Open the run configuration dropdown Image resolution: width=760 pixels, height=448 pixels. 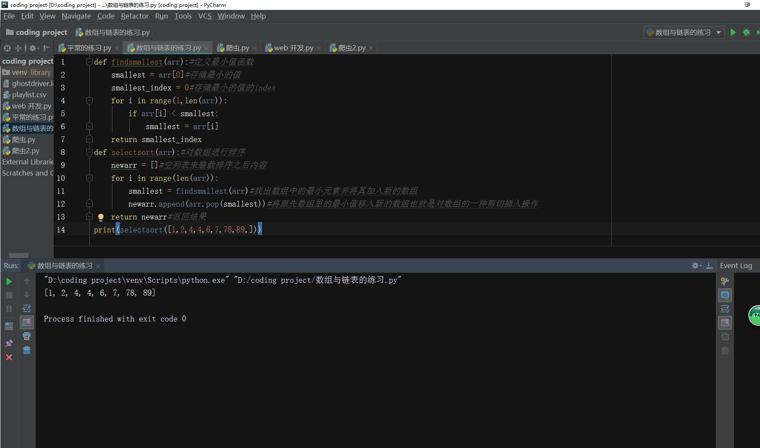pos(684,32)
